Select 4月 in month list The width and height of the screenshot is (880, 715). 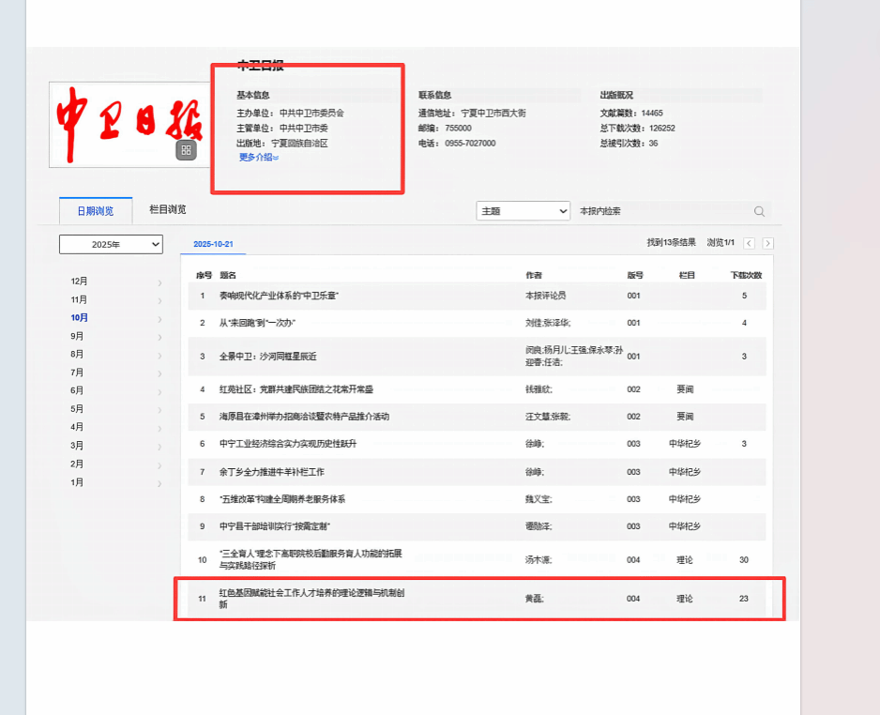[77, 427]
